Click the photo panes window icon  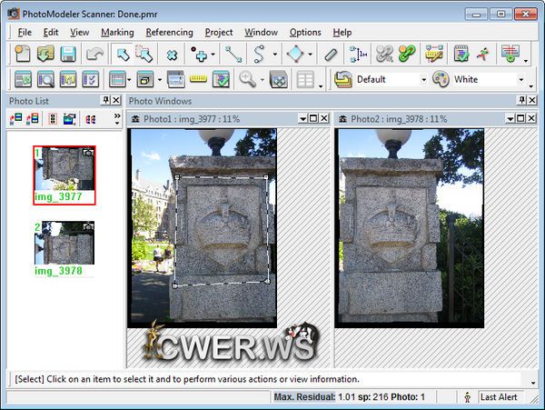click(68, 79)
